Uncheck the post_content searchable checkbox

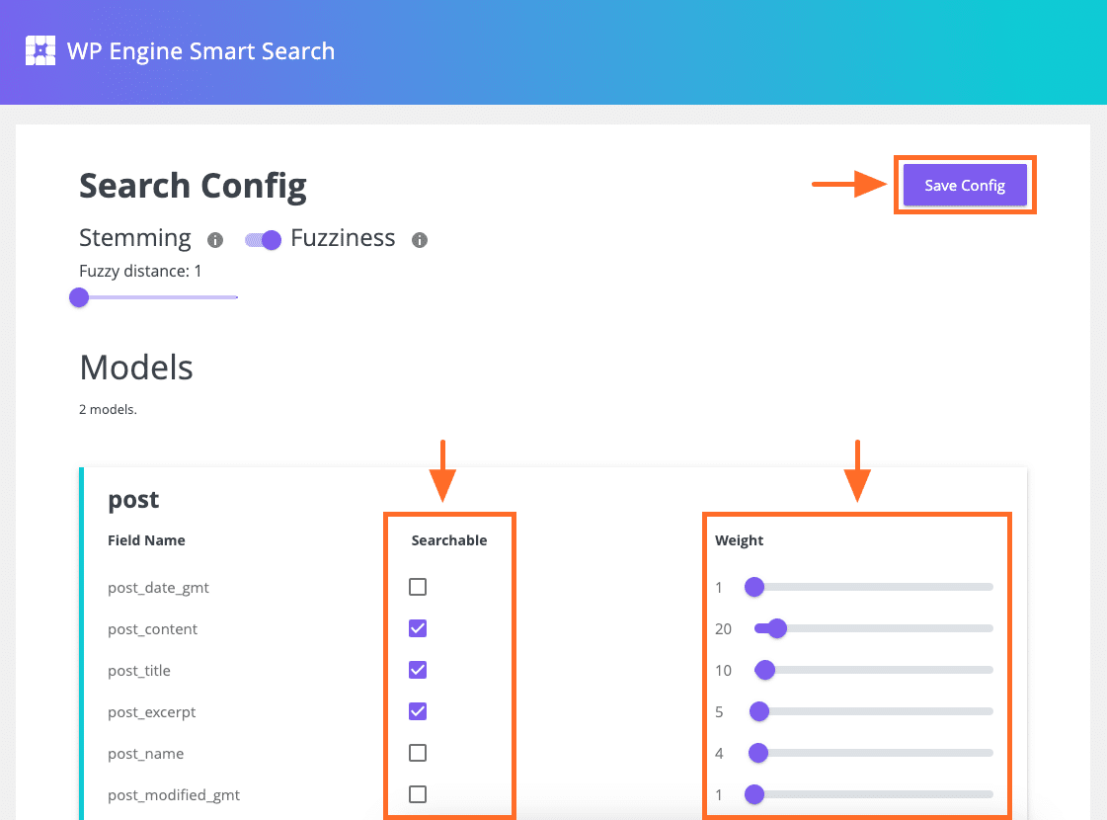(x=417, y=628)
